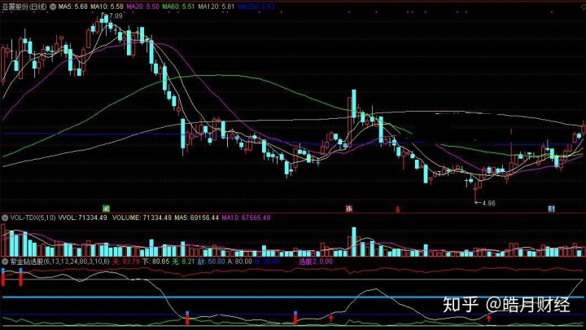Select the blue MA250 moving average label
Screen dimensions: 586x330
[x=256, y=7]
